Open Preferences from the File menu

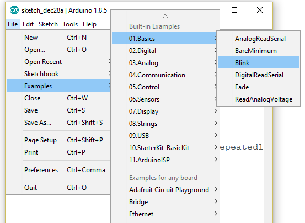(59, 170)
